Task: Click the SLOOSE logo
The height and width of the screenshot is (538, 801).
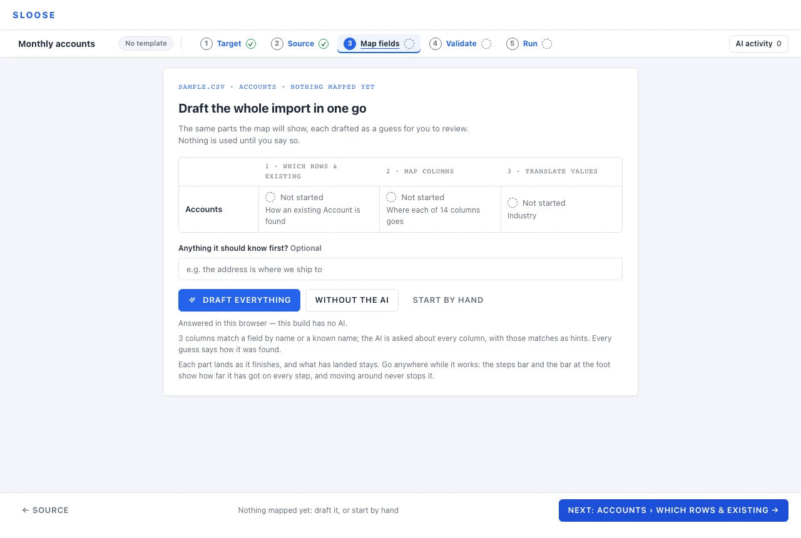Action: [34, 15]
